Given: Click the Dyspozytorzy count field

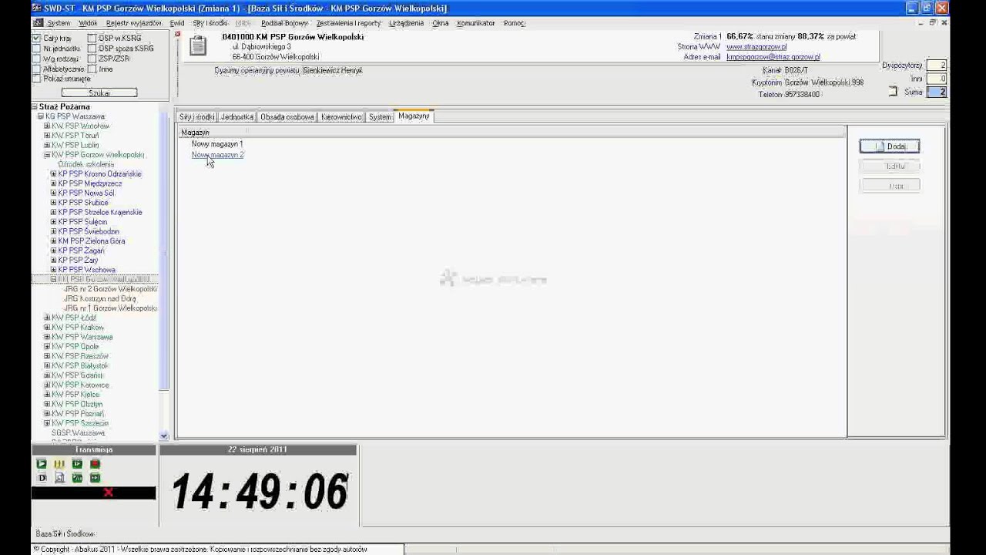Looking at the screenshot, I should pos(936,66).
